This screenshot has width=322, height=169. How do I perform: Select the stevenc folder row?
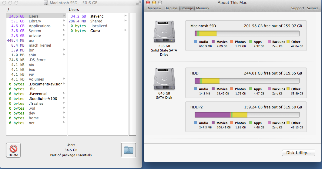(x=98, y=16)
